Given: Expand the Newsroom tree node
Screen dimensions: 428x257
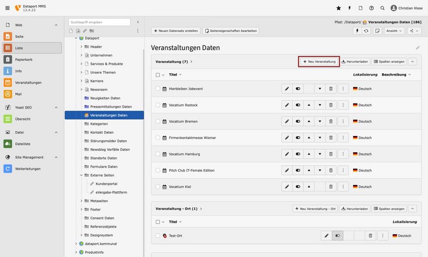Looking at the screenshot, I should tap(81, 90).
